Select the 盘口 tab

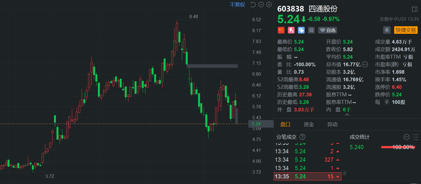[285, 125]
